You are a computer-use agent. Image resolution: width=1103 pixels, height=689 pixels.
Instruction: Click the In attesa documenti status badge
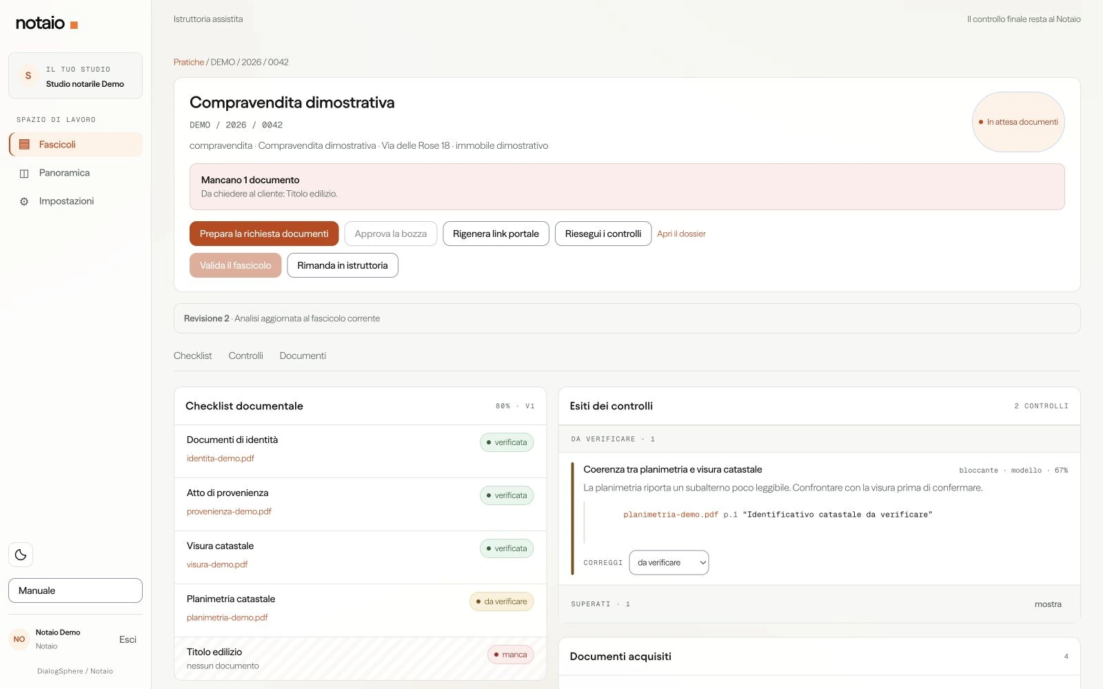tap(1018, 122)
